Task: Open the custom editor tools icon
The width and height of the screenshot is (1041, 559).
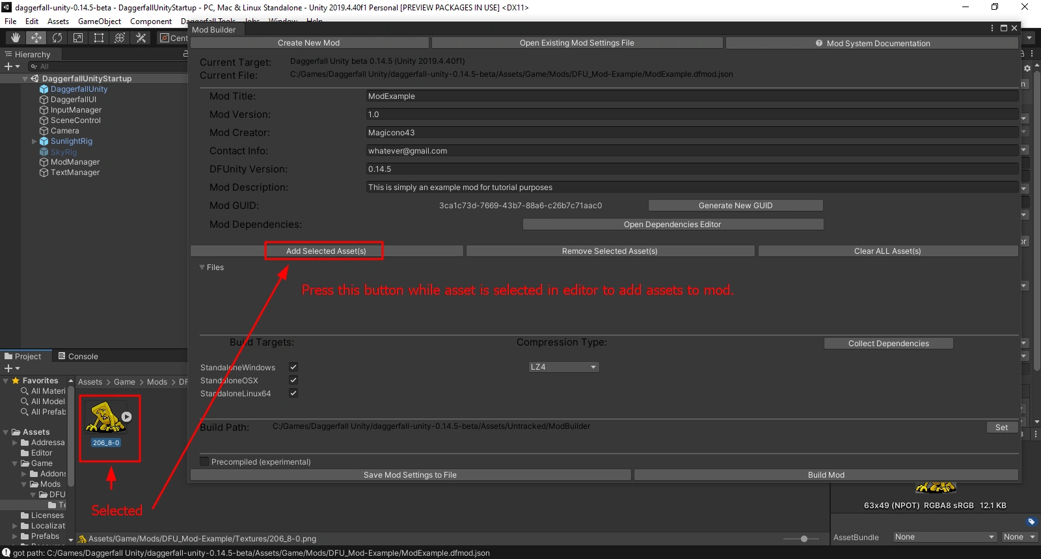Action: coord(141,38)
